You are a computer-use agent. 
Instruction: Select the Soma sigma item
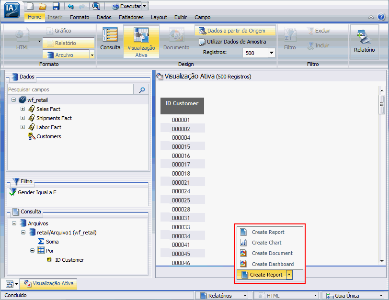(48, 242)
